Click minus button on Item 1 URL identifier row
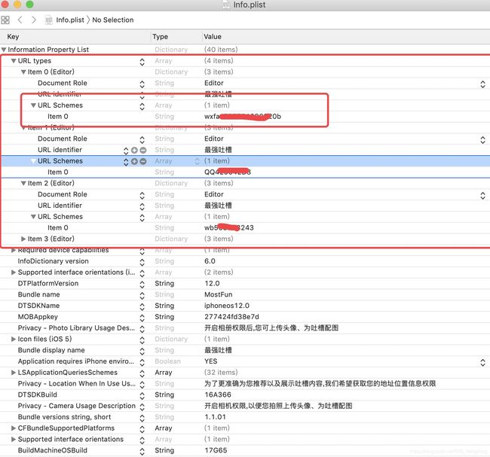490x457 pixels. tap(142, 150)
